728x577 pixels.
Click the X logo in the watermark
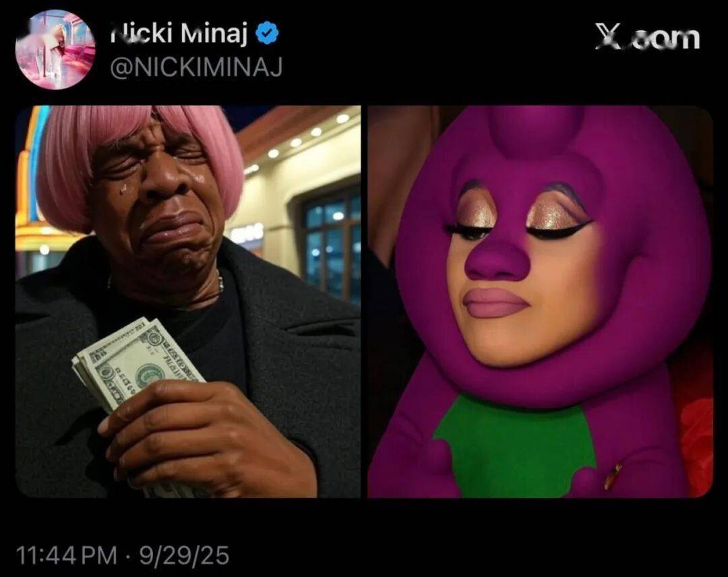click(x=608, y=36)
